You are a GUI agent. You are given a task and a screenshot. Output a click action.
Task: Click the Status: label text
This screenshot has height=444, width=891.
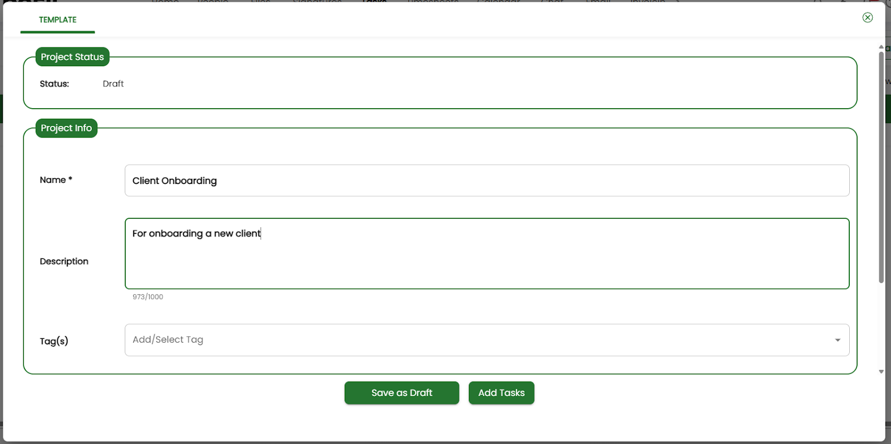pos(54,84)
